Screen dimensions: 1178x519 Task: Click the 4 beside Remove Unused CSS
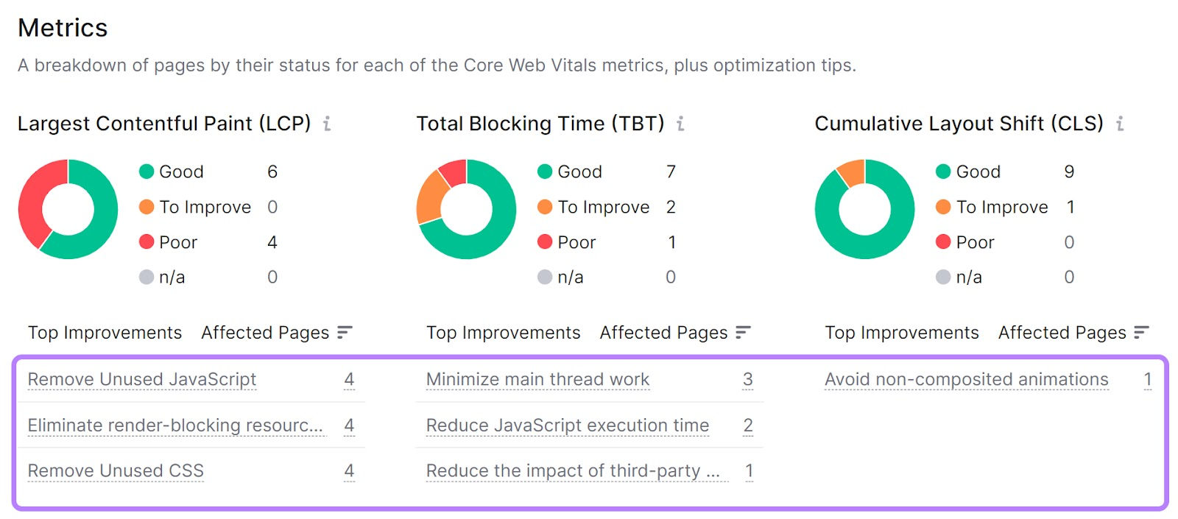point(350,470)
